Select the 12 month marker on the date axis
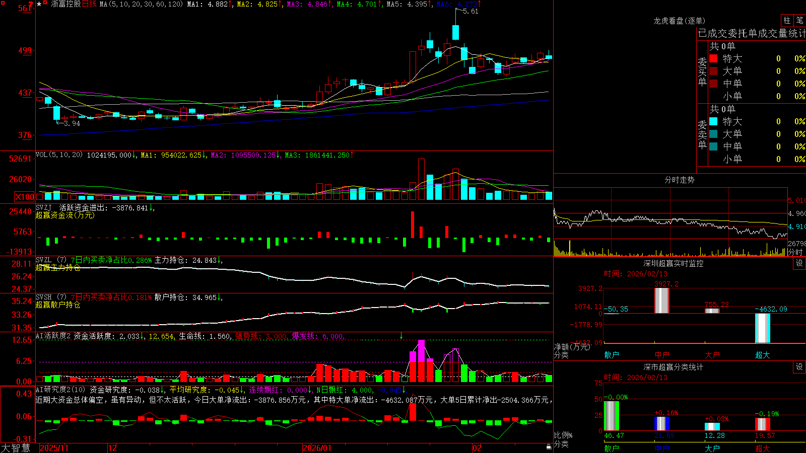 [x=113, y=448]
